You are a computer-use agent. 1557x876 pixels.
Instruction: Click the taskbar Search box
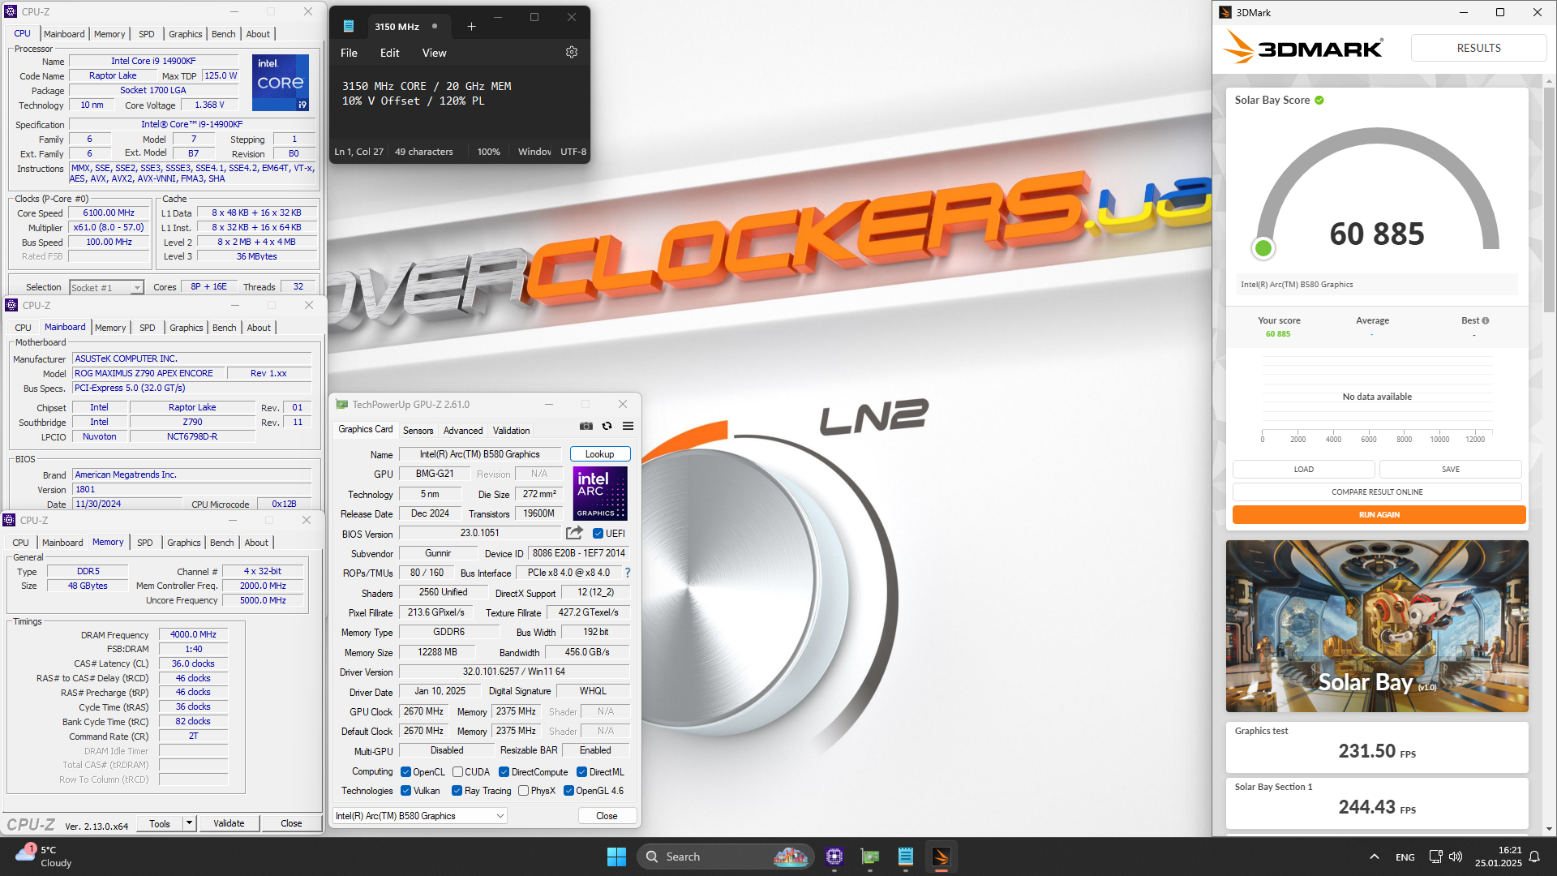724,857
